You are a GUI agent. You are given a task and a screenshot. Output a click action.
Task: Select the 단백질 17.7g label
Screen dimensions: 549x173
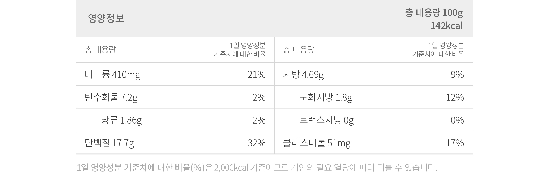pos(109,143)
